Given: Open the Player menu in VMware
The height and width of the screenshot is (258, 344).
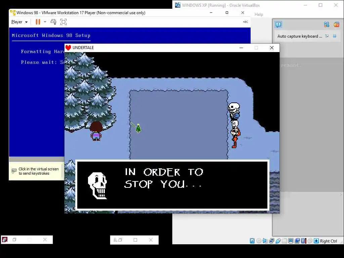Looking at the screenshot, I should [x=19, y=22].
